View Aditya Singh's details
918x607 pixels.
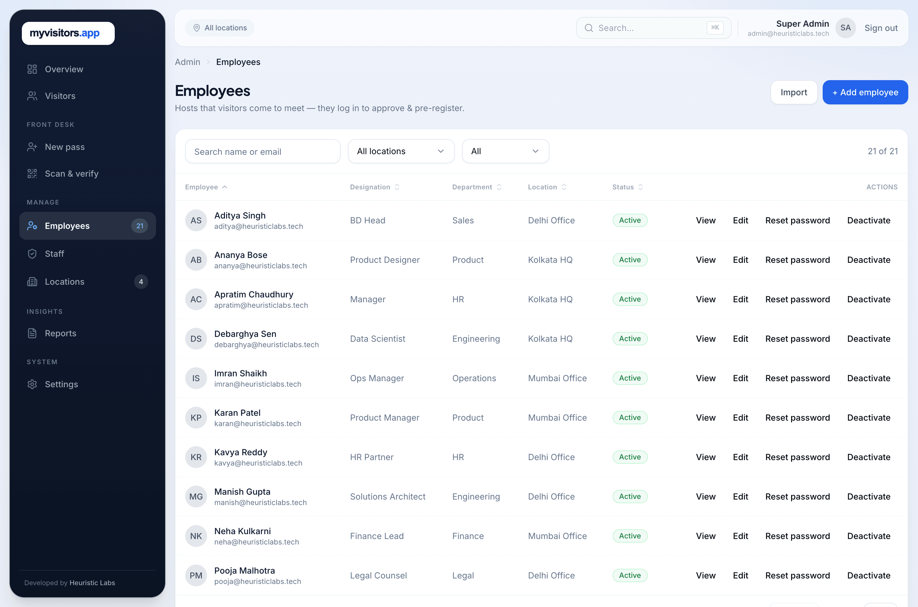[x=705, y=220]
